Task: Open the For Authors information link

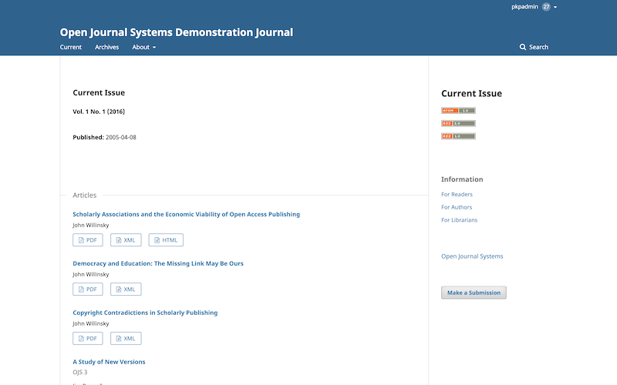Action: (x=457, y=207)
